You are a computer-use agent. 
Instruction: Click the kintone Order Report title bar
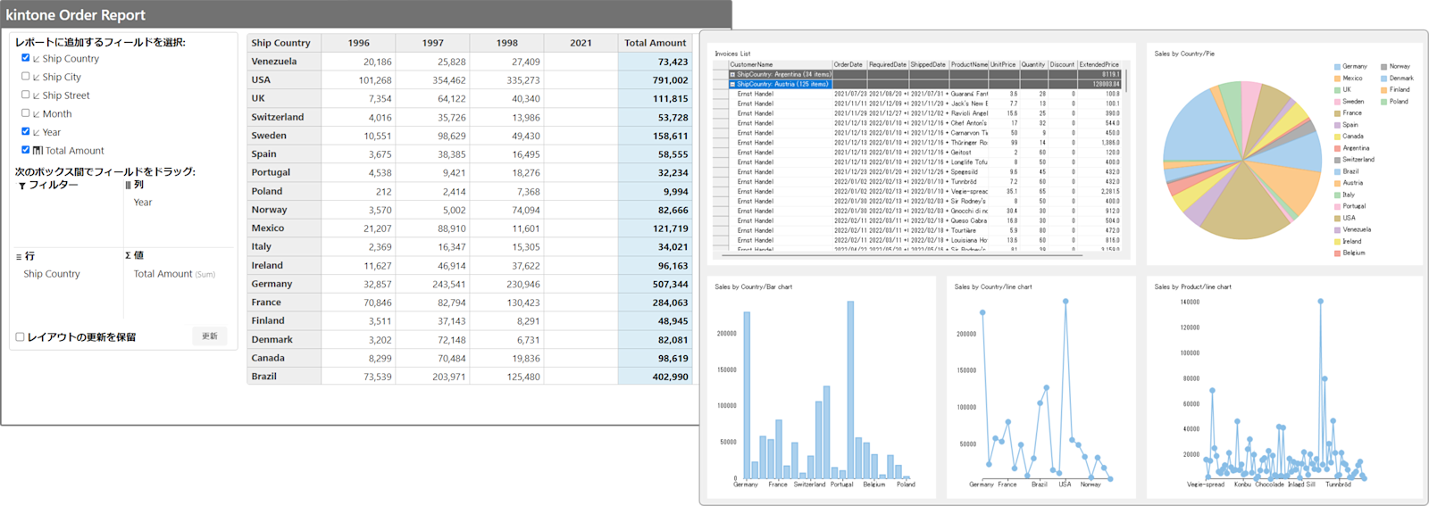[366, 14]
